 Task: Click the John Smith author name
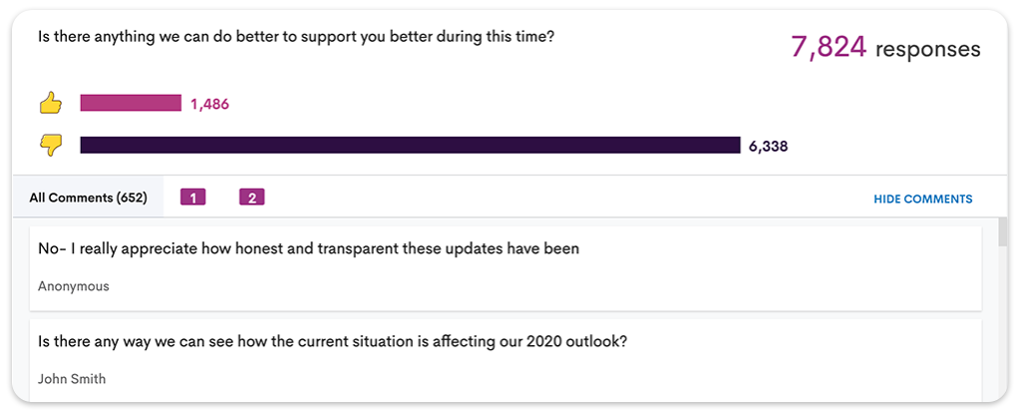coord(72,379)
